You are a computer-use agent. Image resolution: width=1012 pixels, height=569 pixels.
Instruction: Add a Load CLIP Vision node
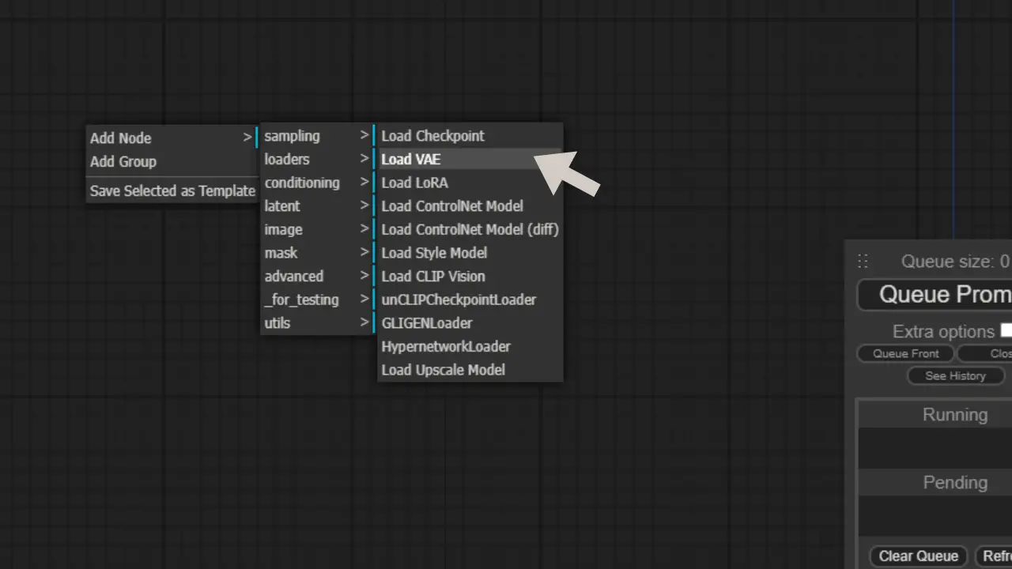point(470,276)
